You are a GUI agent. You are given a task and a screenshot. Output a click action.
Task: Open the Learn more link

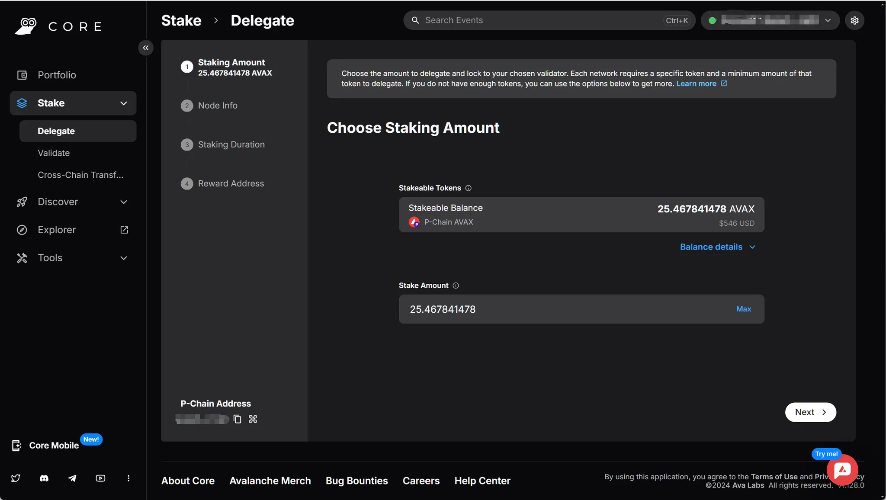(697, 83)
